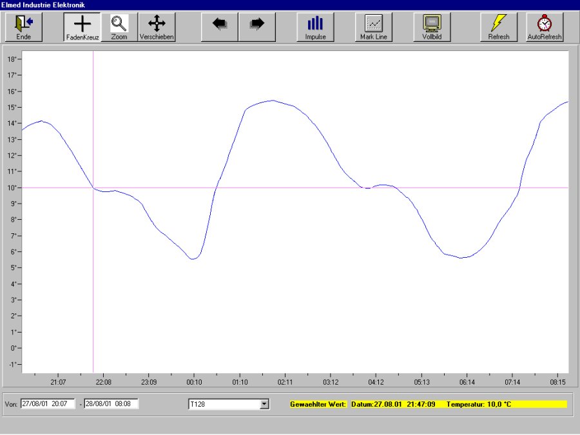580x435 pixels.
Task: Enable the Mark Line tool
Action: (x=373, y=27)
